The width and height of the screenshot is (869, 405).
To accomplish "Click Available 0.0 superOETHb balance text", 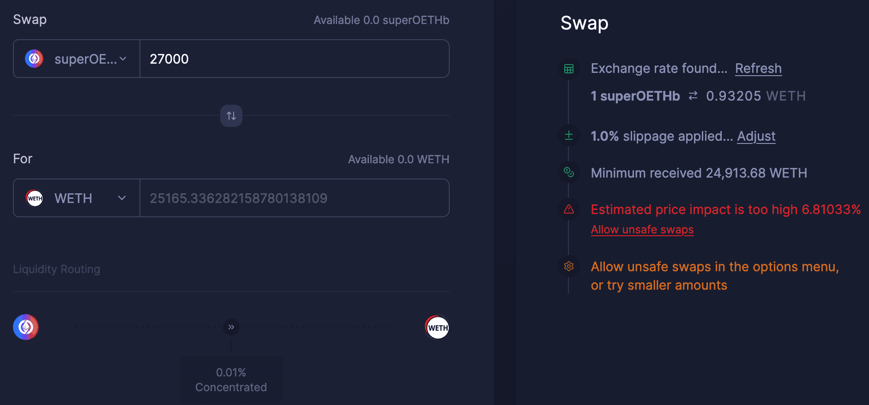I will click(x=381, y=20).
